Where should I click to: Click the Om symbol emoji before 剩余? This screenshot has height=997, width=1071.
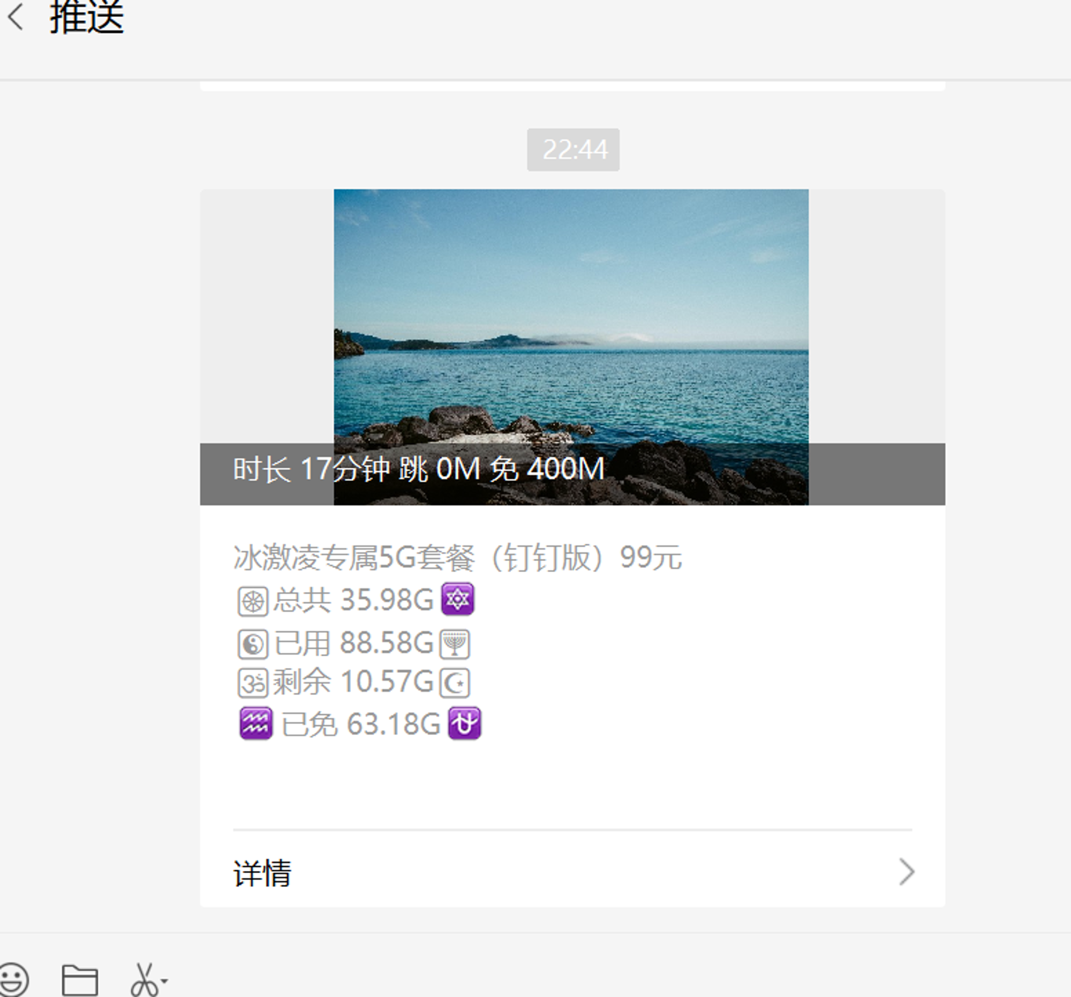[x=253, y=683]
